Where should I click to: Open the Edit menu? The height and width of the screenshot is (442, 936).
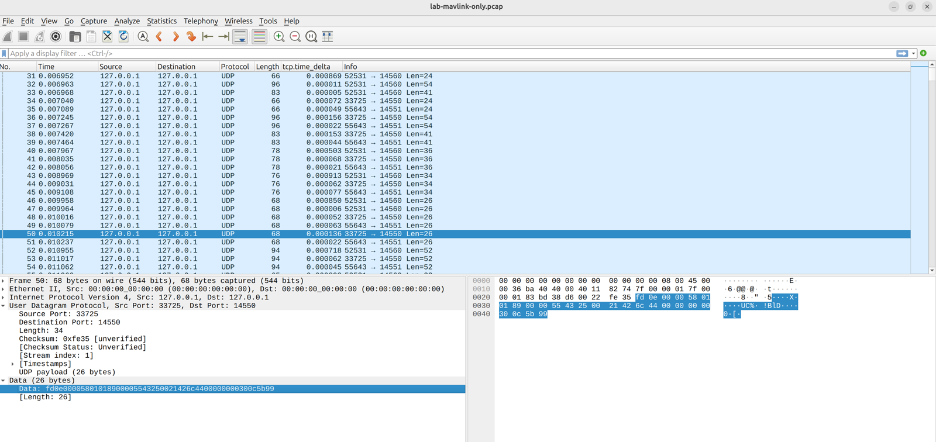tap(27, 21)
